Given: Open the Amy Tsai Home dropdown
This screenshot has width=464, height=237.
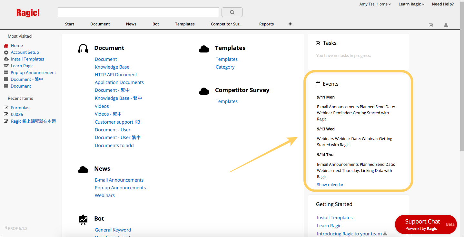Looking at the screenshot, I should pyautogui.click(x=375, y=4).
